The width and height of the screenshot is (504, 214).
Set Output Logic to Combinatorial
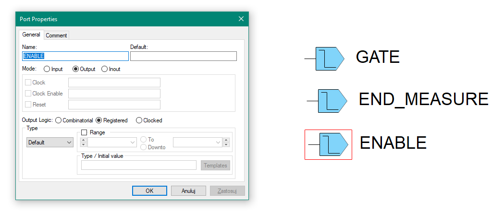coord(59,120)
